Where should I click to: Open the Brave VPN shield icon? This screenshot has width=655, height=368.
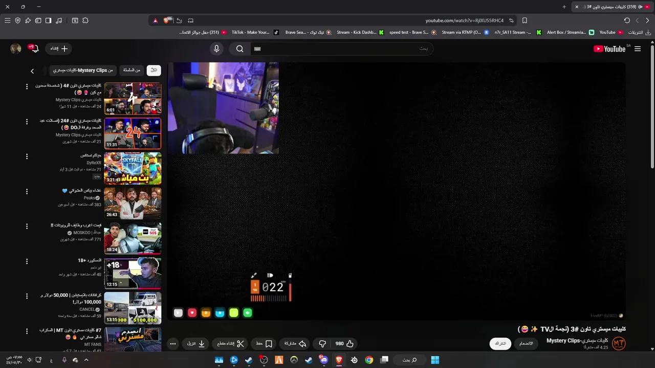click(17, 20)
